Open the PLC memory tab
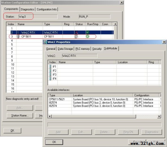The image size is (167, 147). tap(83, 49)
